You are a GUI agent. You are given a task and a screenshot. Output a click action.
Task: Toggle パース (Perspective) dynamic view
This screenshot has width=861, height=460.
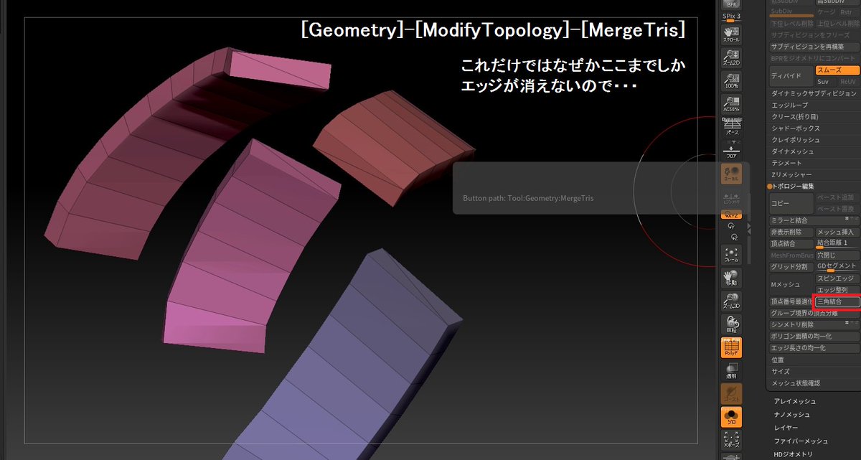[x=732, y=128]
